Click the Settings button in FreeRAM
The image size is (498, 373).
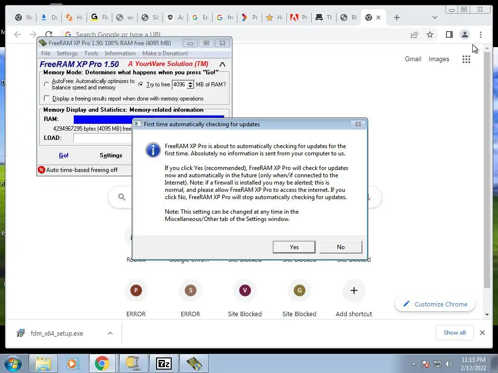click(111, 155)
